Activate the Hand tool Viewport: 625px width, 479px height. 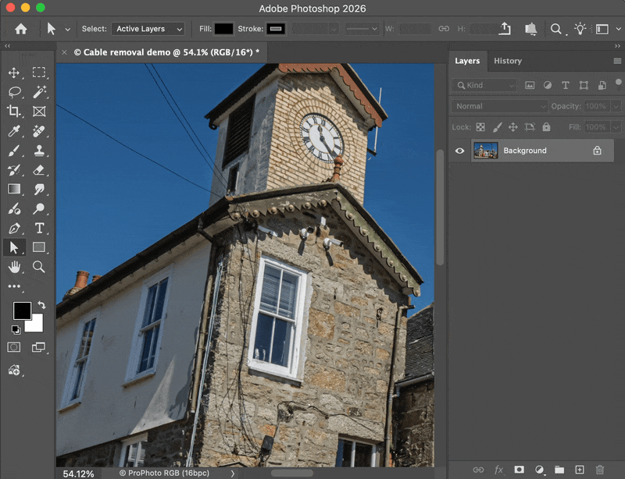[14, 267]
